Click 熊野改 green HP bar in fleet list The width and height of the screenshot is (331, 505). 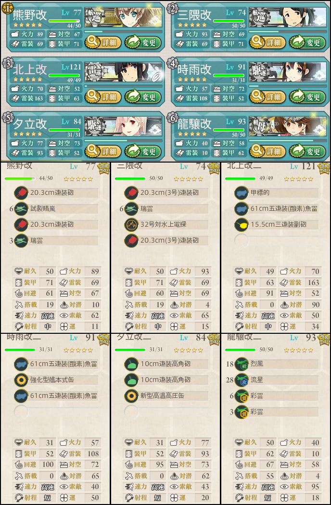pos(64,21)
